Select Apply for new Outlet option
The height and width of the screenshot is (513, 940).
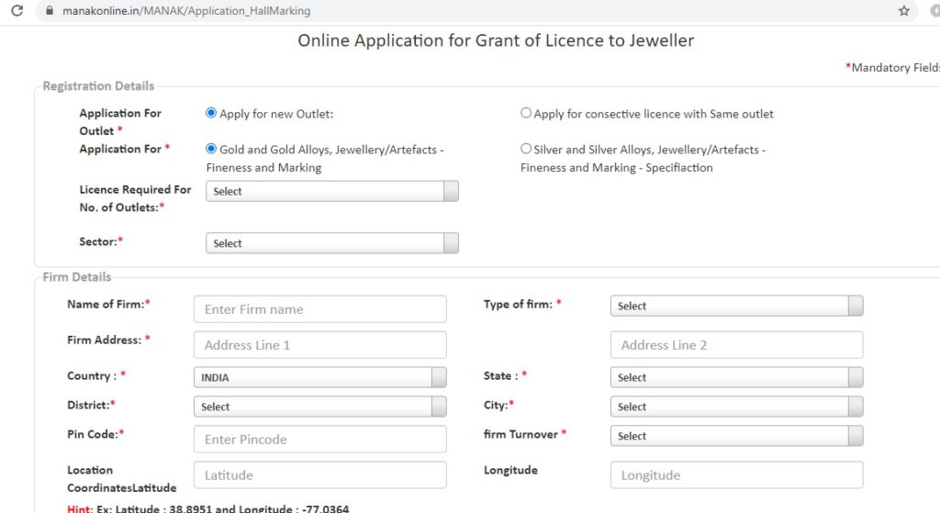[x=211, y=113]
